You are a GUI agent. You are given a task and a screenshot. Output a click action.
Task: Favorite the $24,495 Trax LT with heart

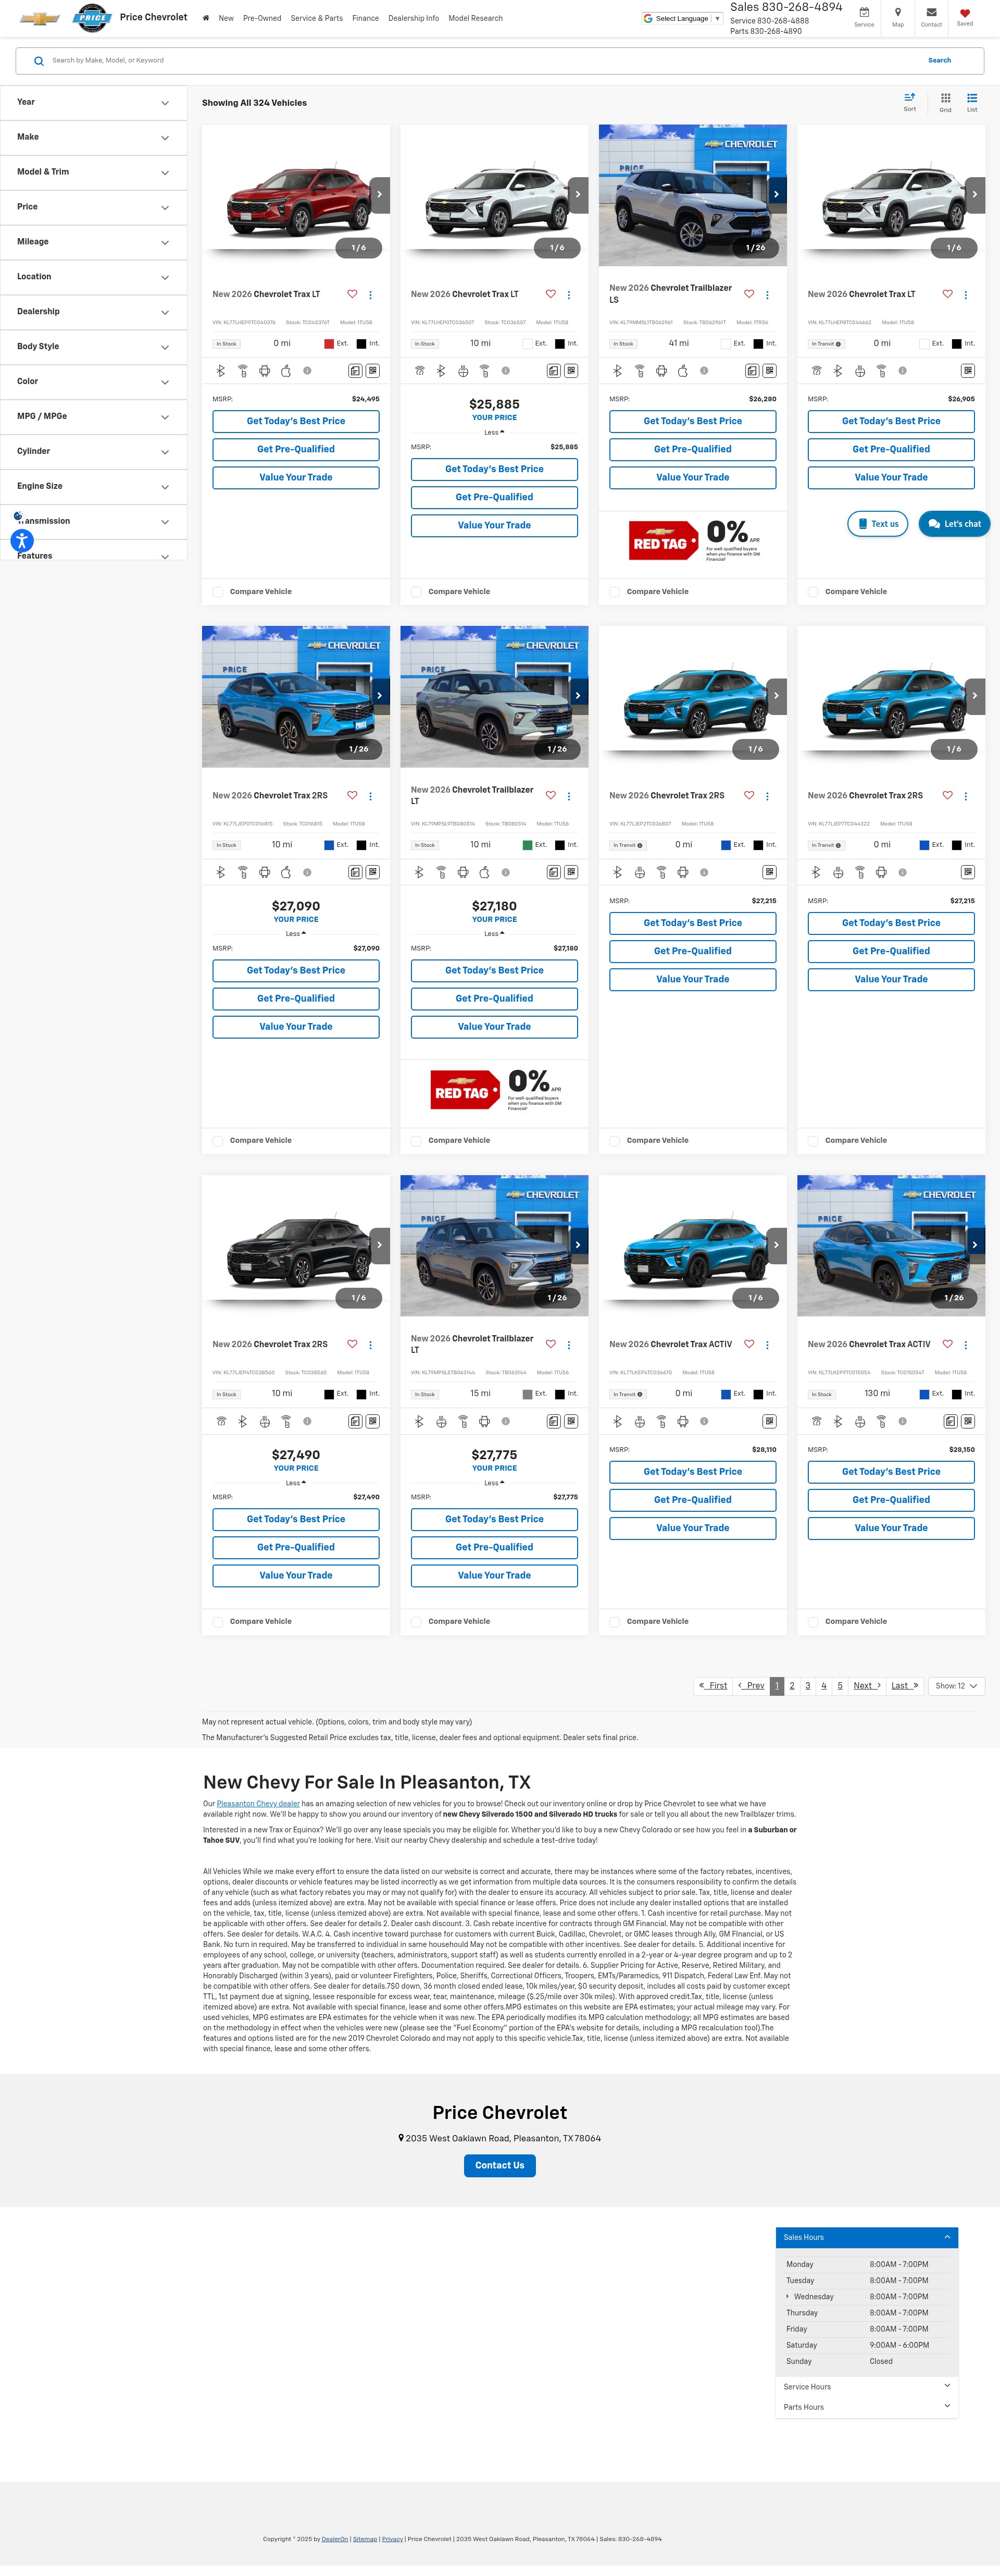pyautogui.click(x=352, y=294)
